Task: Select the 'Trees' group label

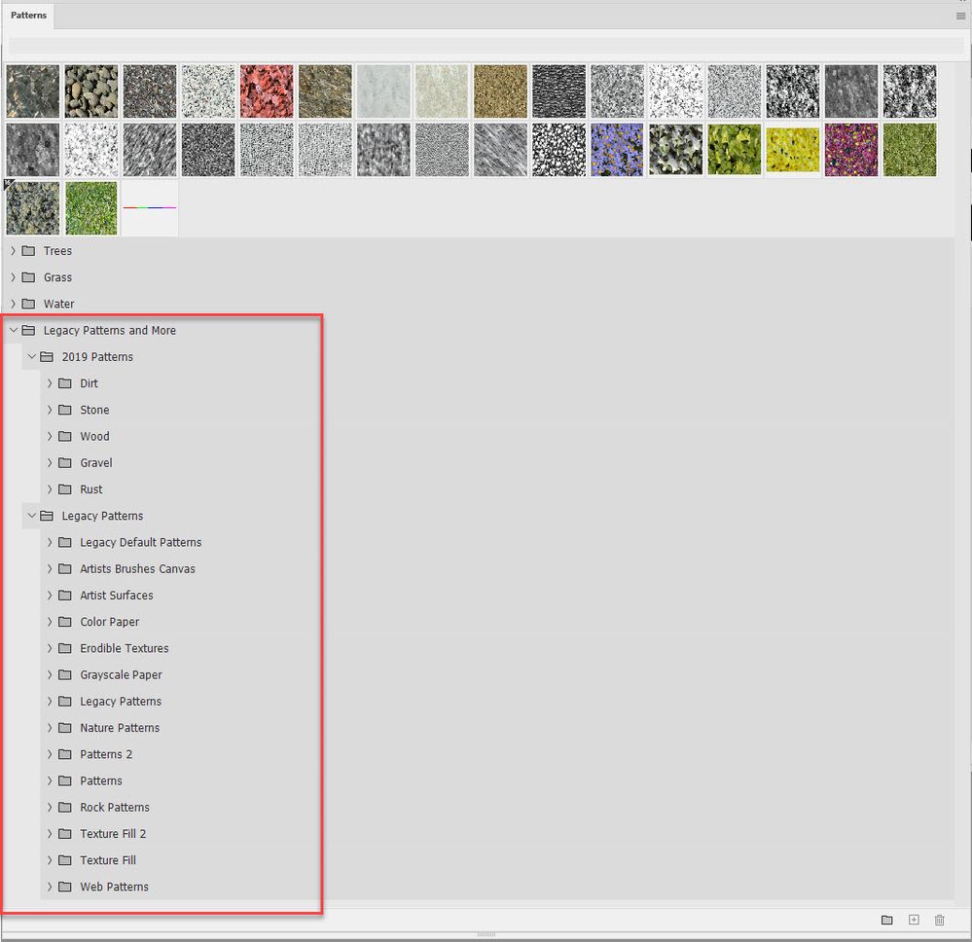Action: pyautogui.click(x=57, y=251)
